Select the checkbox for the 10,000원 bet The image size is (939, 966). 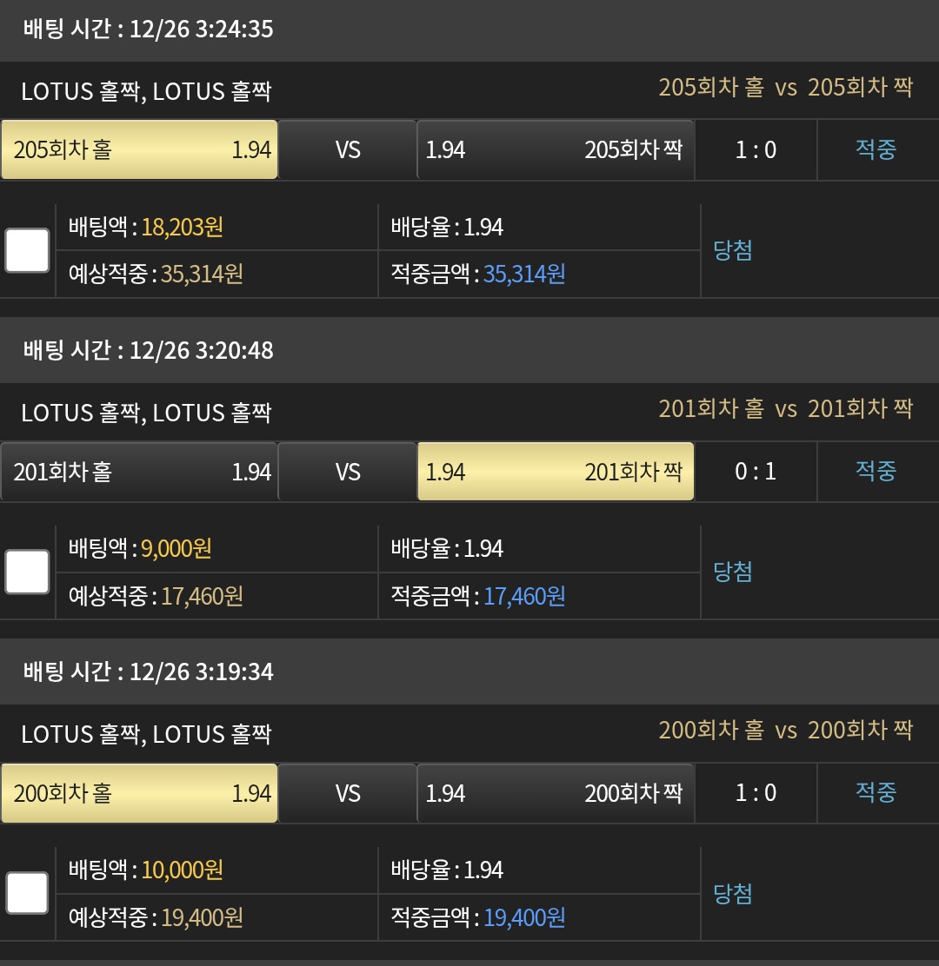coord(27,893)
